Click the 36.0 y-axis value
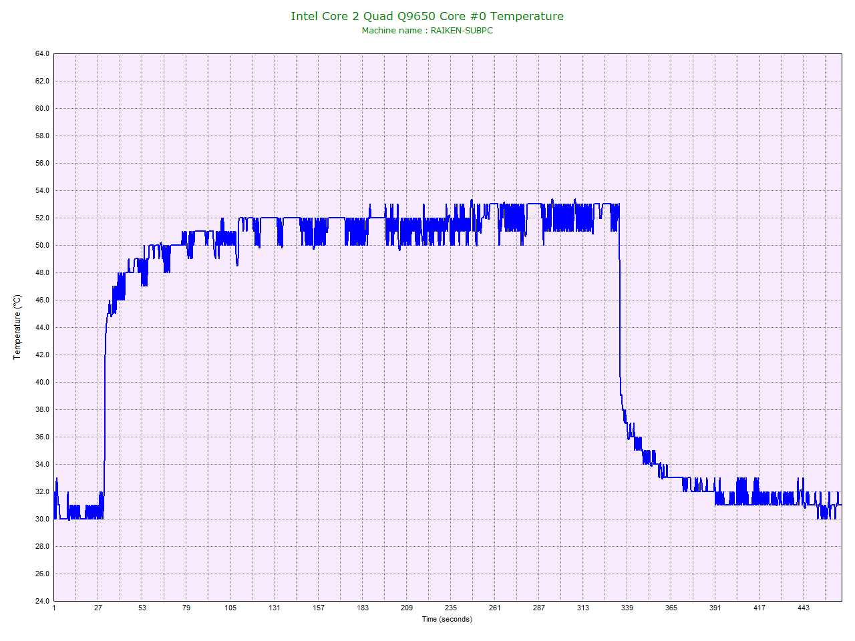 pos(42,437)
